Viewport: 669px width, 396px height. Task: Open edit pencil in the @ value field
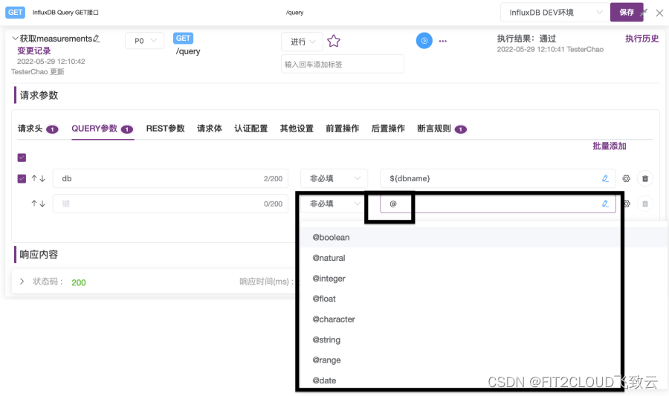(605, 204)
